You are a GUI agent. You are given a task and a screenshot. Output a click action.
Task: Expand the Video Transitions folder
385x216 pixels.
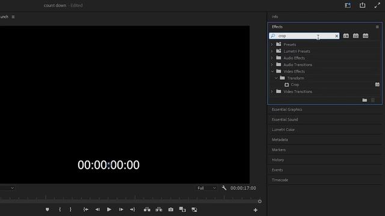point(272,92)
